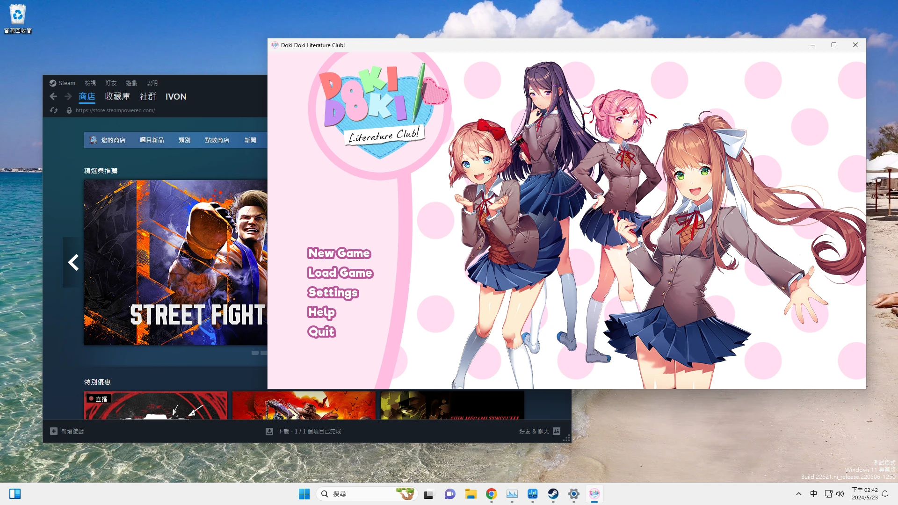The width and height of the screenshot is (898, 505).
Task: Reload the Steam store page
Action: pos(54,110)
